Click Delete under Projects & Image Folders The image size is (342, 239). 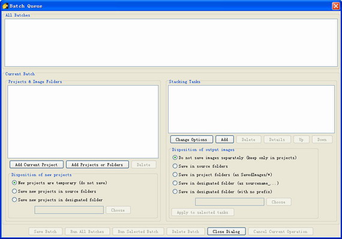pyautogui.click(x=143, y=165)
